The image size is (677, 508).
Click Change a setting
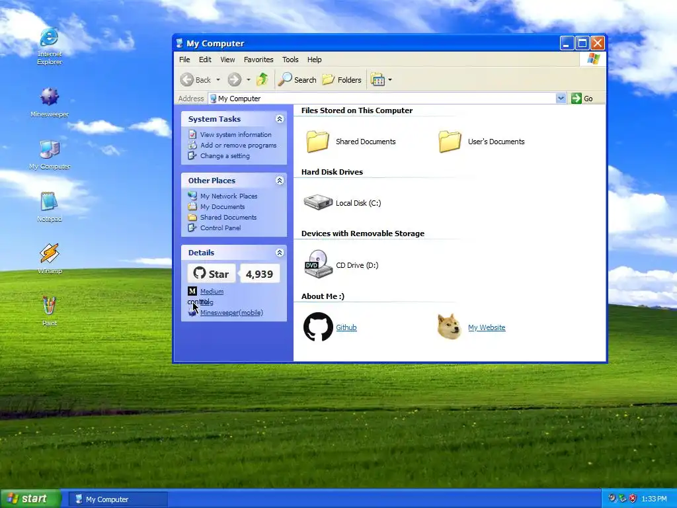click(x=225, y=156)
